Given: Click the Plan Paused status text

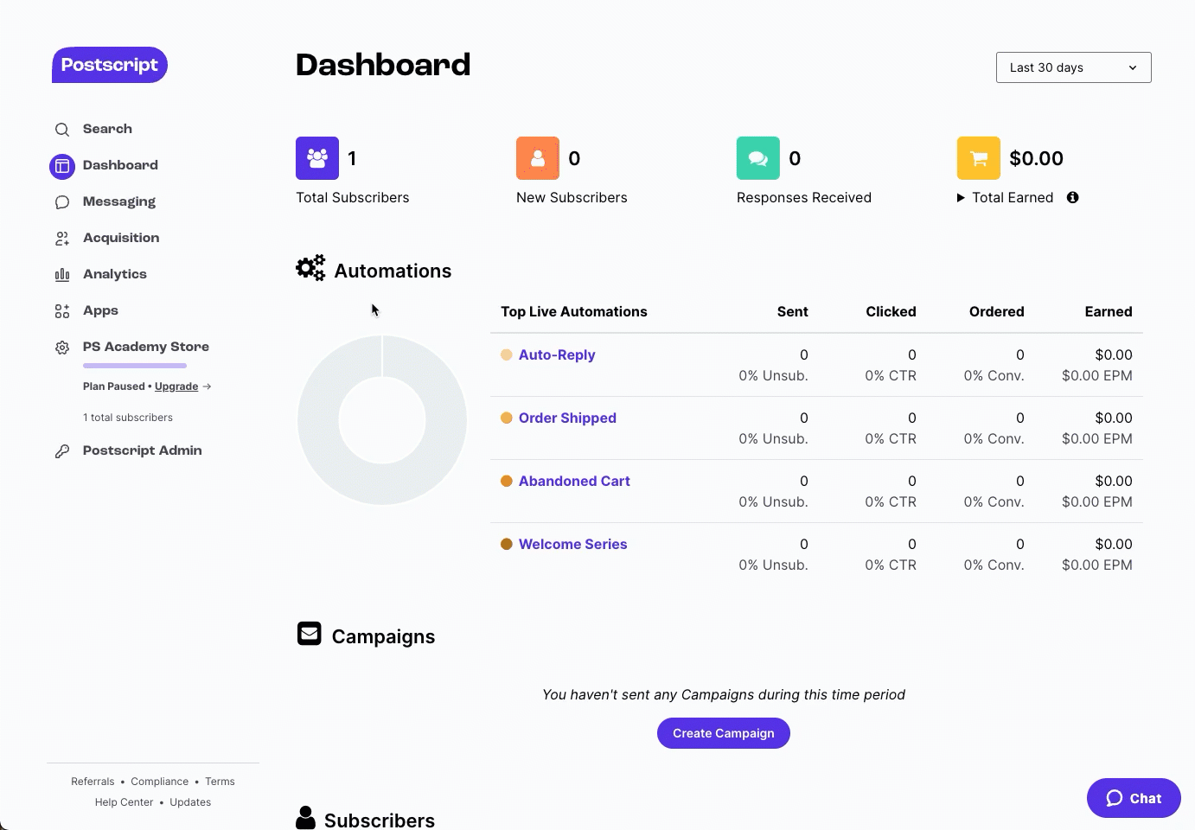Looking at the screenshot, I should [x=114, y=386].
